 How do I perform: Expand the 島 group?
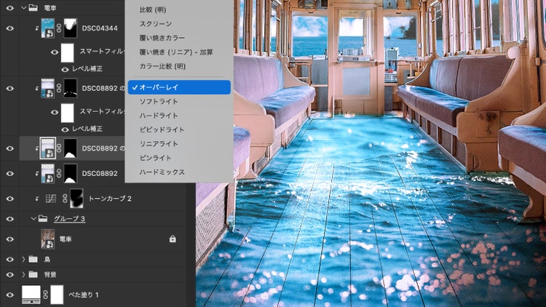23,259
